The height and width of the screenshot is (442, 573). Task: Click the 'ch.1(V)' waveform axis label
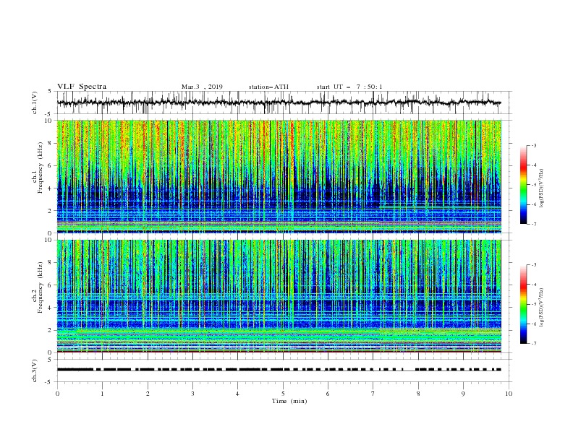click(35, 103)
